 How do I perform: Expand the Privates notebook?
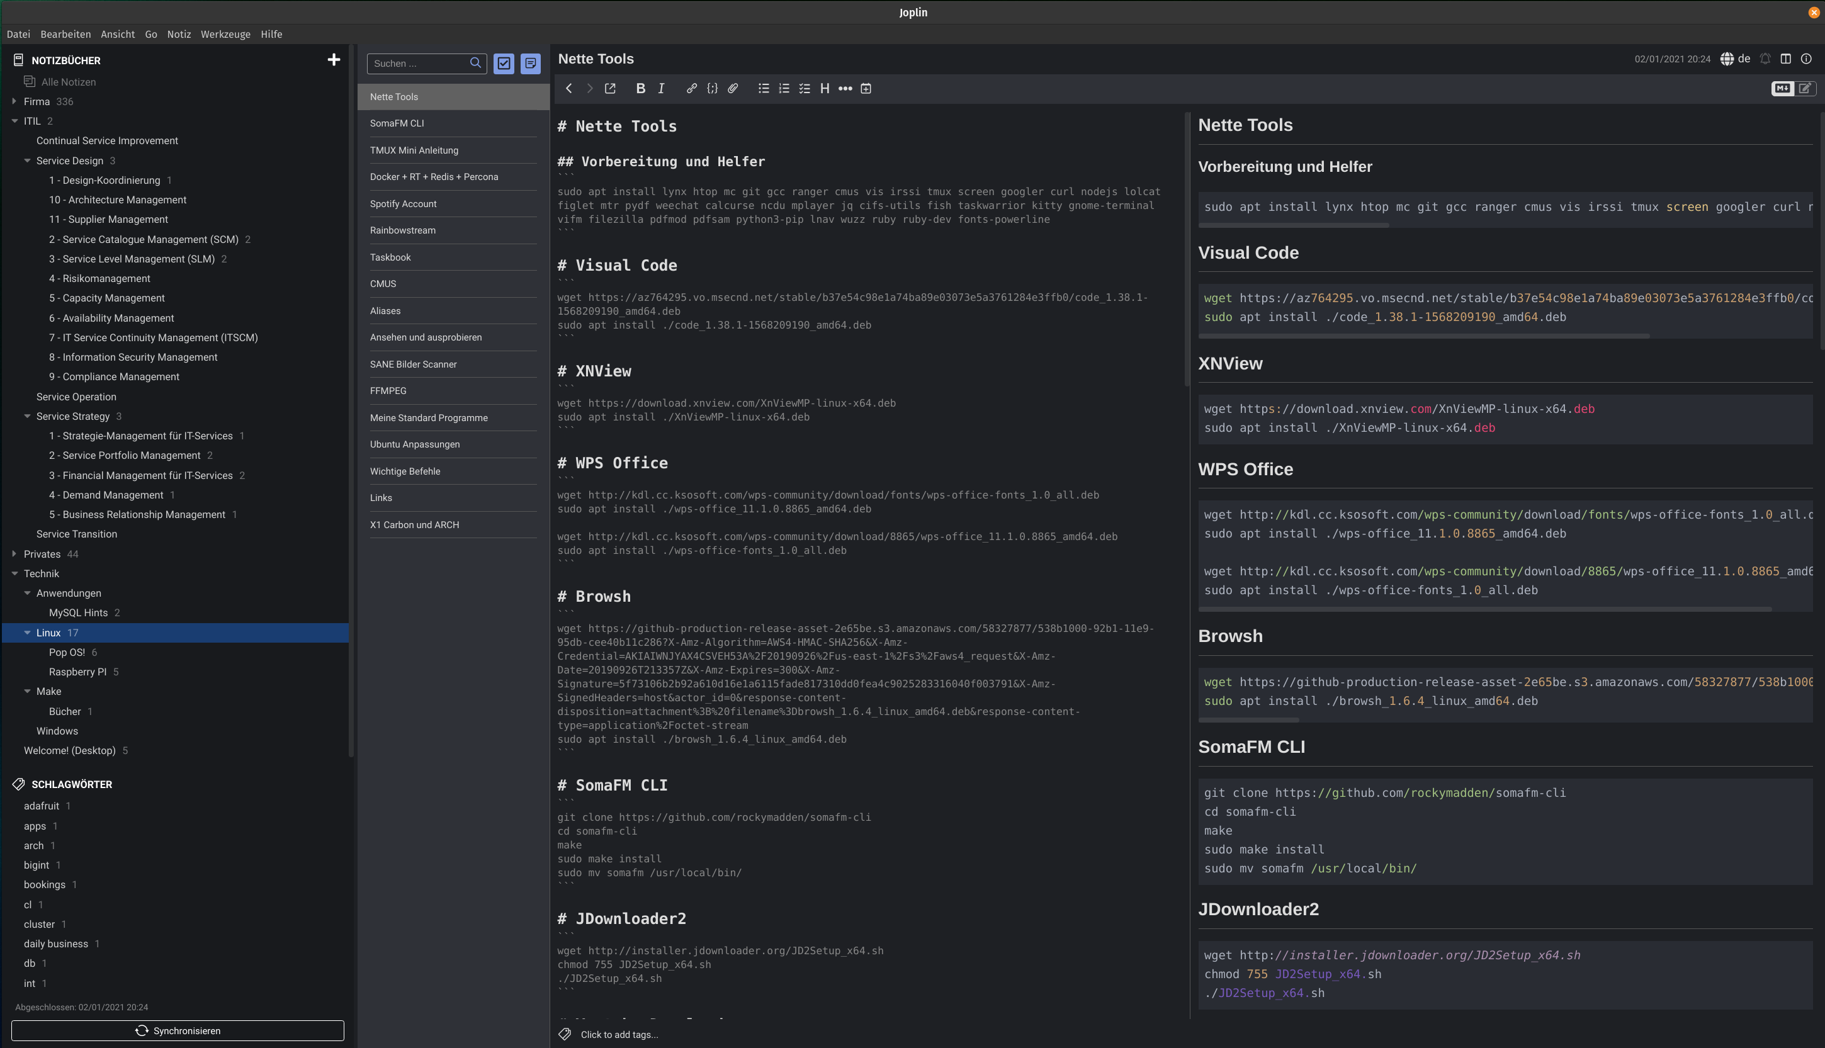pos(14,553)
